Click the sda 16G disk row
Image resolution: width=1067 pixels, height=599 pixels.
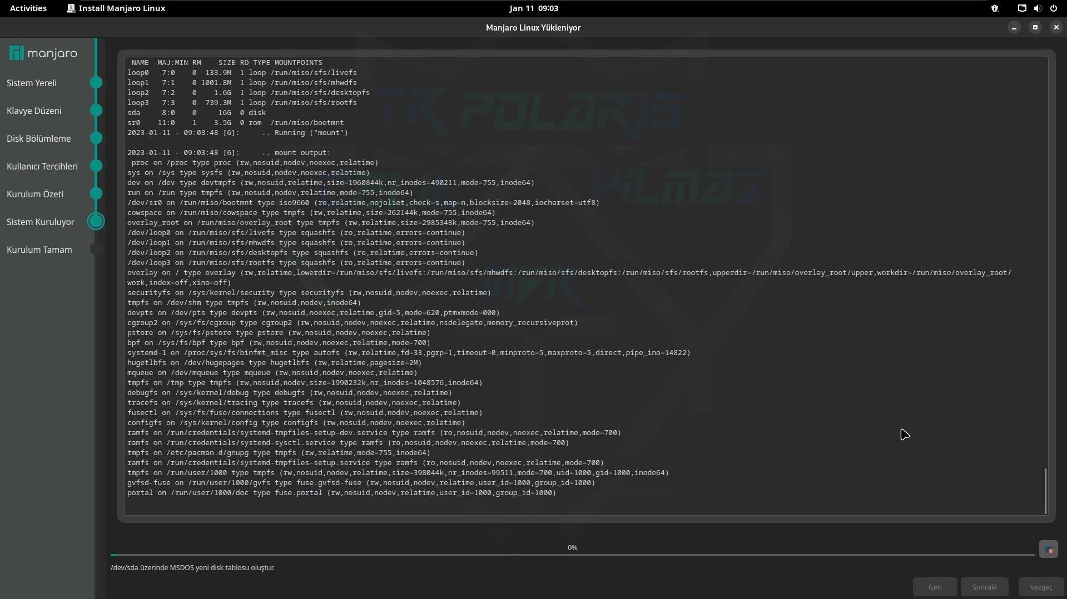[x=196, y=113]
